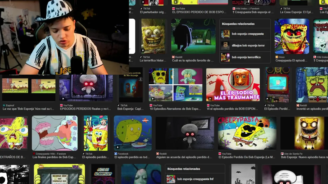The width and height of the screenshot is (328, 184).
Task: Open link 'El Episodio Perdido De Bob Esponja (La M...'
Action: (x=247, y=157)
